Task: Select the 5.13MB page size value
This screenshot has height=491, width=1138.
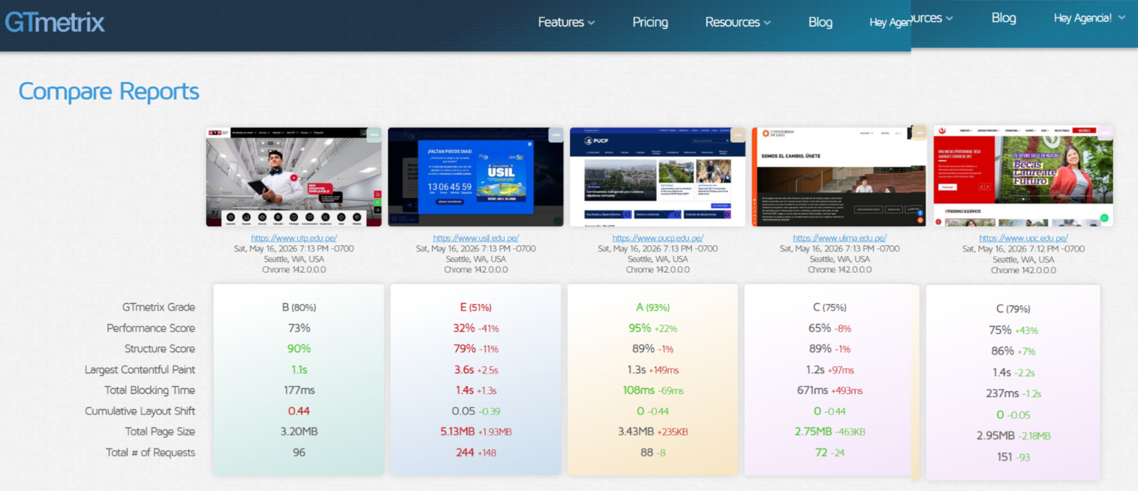Action: tap(457, 432)
